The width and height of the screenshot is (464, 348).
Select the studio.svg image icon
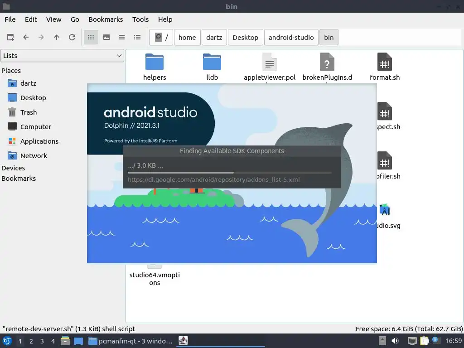coord(385,210)
